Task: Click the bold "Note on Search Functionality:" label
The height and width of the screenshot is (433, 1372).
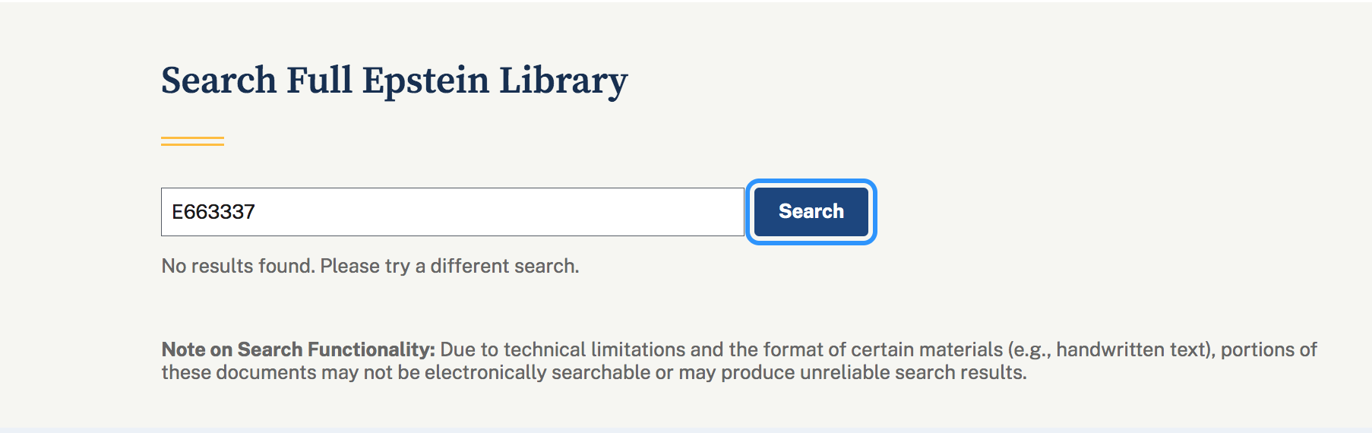Action: (298, 349)
